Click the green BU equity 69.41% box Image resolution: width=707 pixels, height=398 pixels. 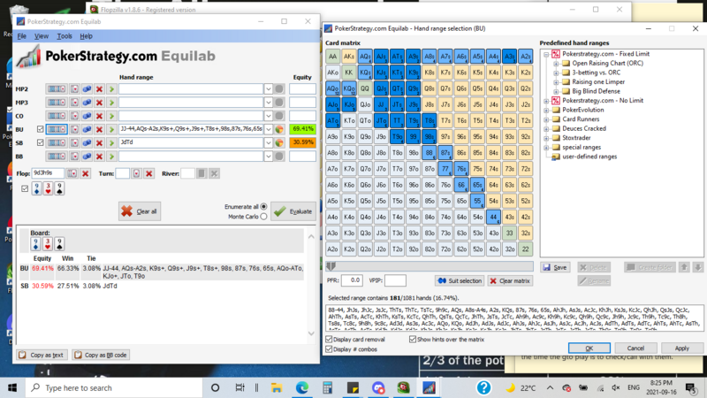pyautogui.click(x=302, y=129)
